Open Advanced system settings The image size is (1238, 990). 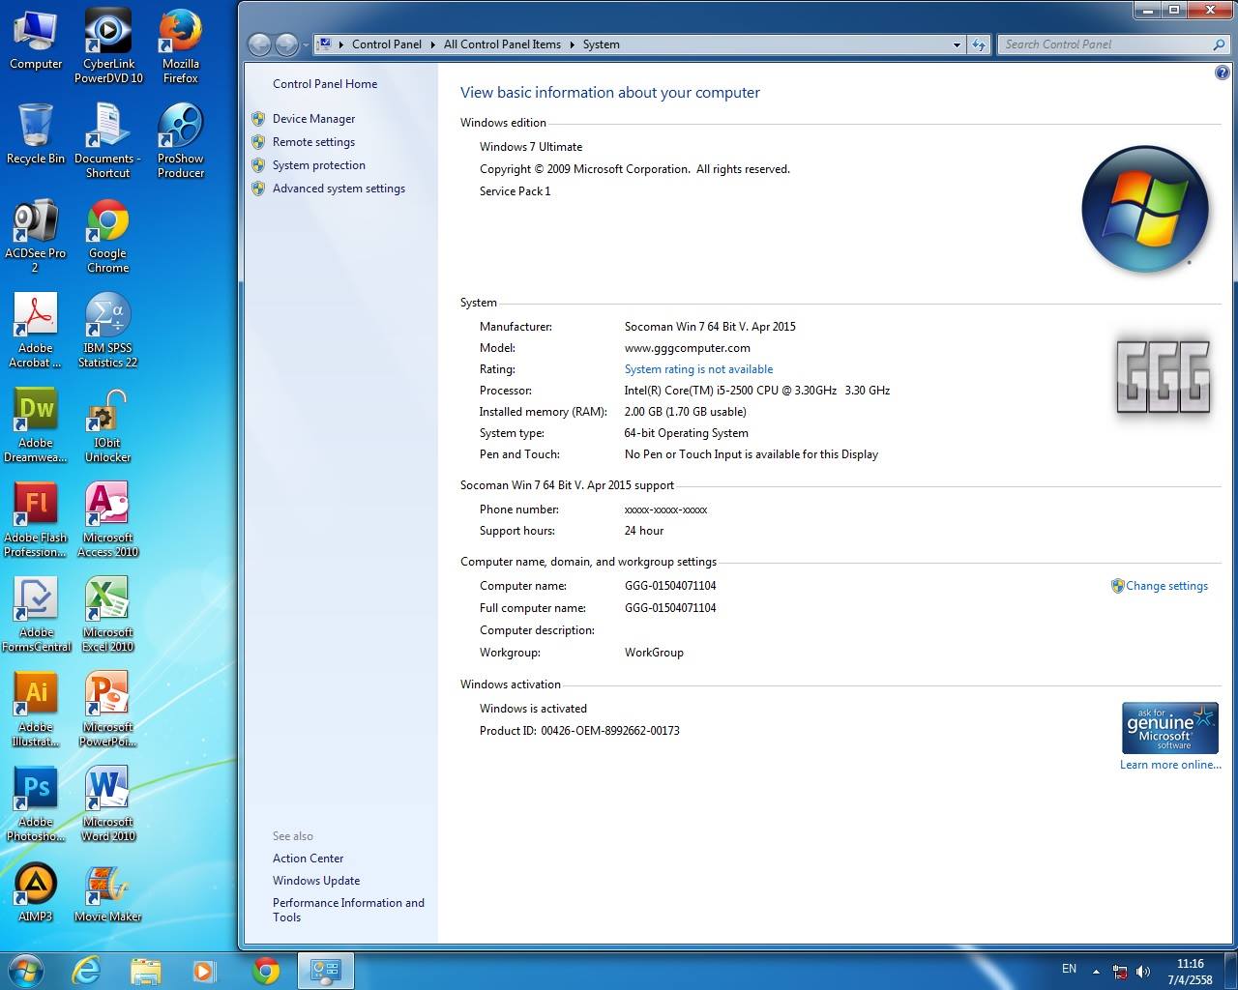tap(339, 189)
